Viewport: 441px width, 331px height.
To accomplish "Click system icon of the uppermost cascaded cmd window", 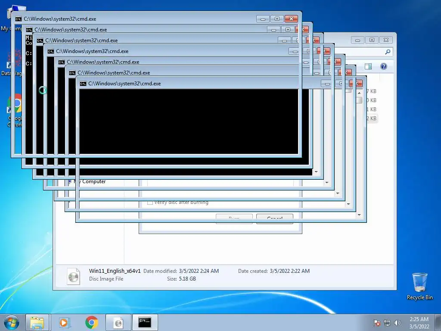I will tap(18, 19).
